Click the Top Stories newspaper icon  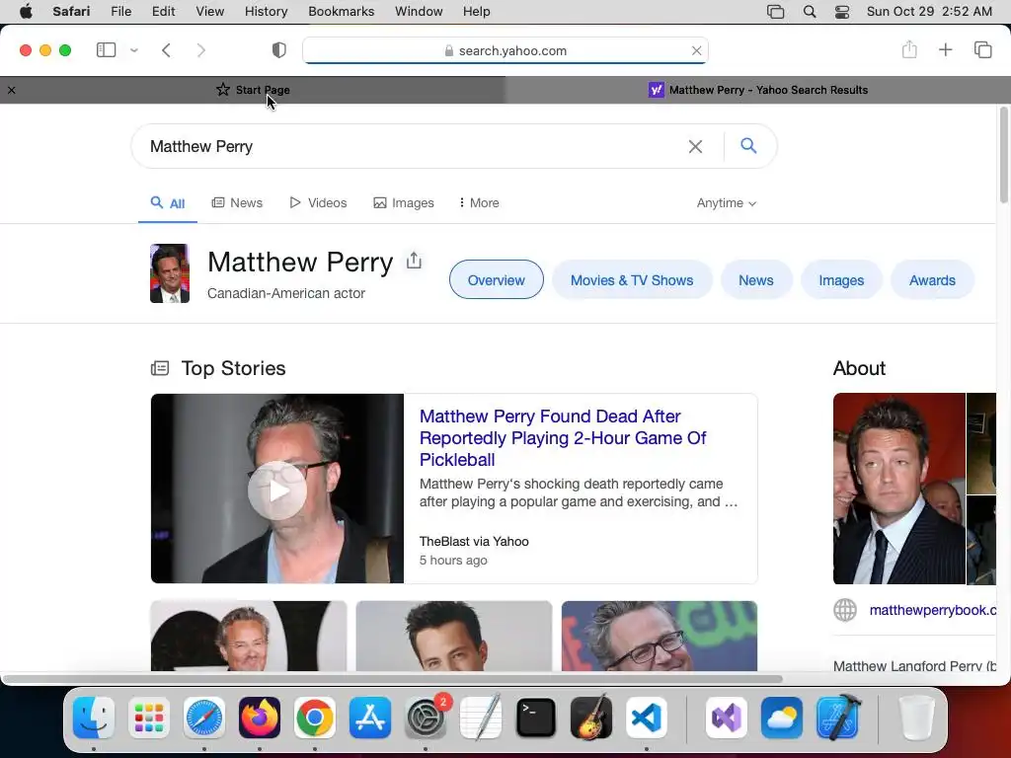(x=160, y=368)
